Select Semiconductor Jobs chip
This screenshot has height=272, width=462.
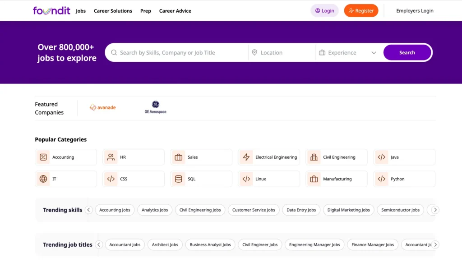[x=401, y=210]
